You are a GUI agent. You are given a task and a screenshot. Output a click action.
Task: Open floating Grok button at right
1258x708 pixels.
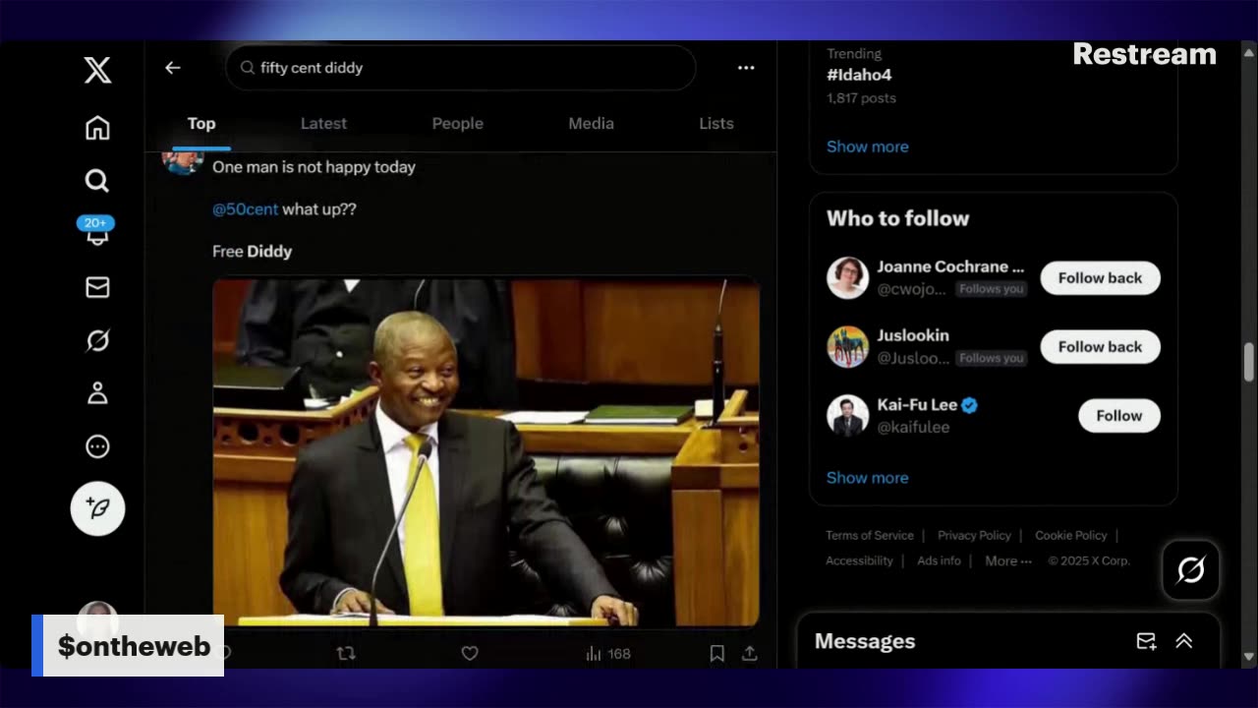[1191, 569]
